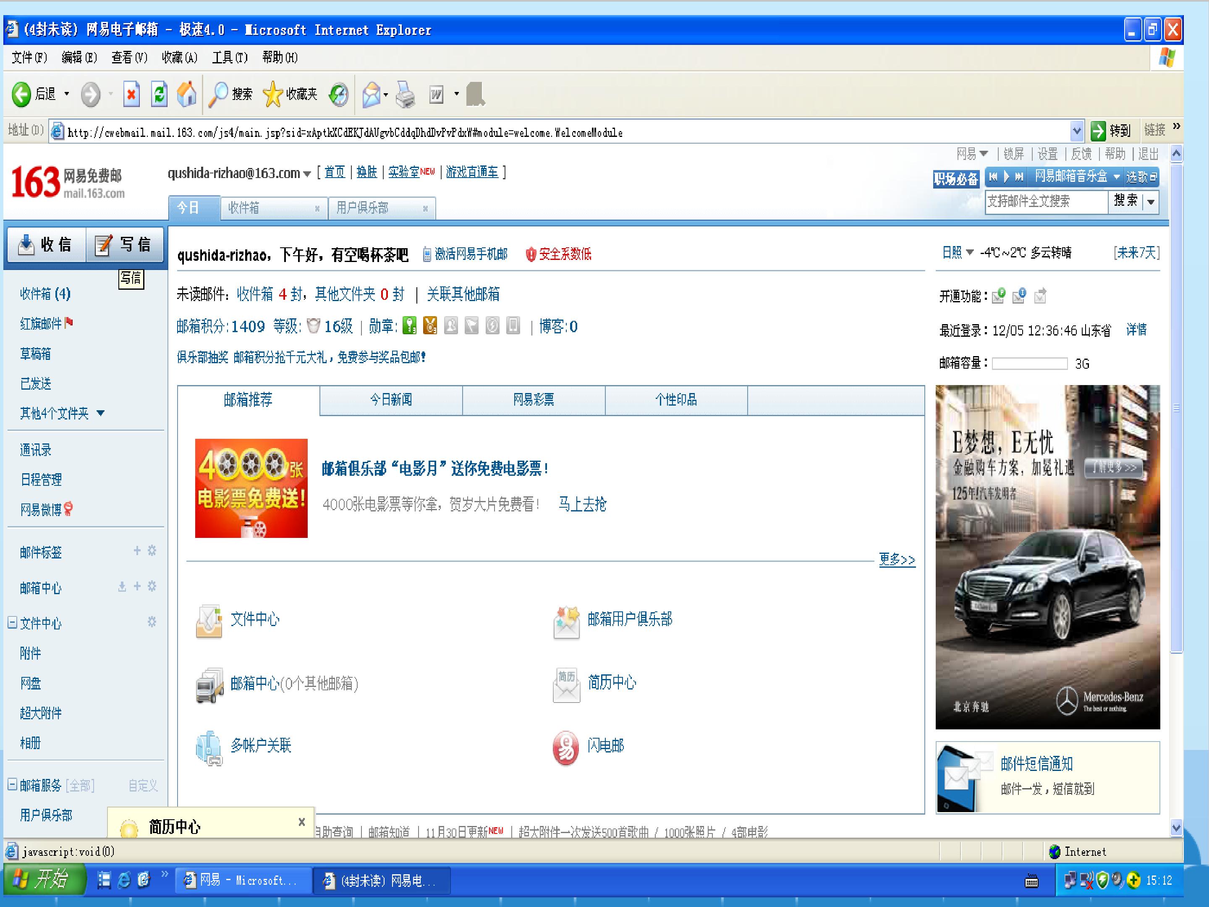The height and width of the screenshot is (907, 1209).
Task: Collapse the 邮箱服务 section
Action: [12, 784]
